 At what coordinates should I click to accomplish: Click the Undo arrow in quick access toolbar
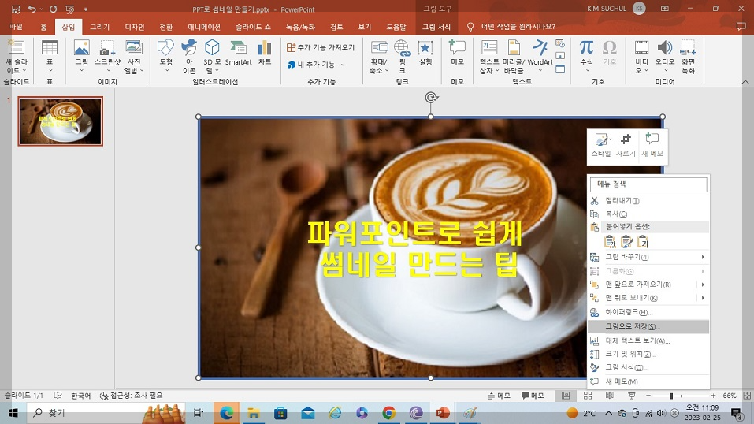pos(32,9)
